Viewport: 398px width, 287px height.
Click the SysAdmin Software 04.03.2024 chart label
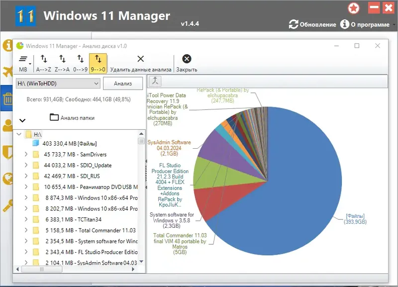[x=169, y=148]
